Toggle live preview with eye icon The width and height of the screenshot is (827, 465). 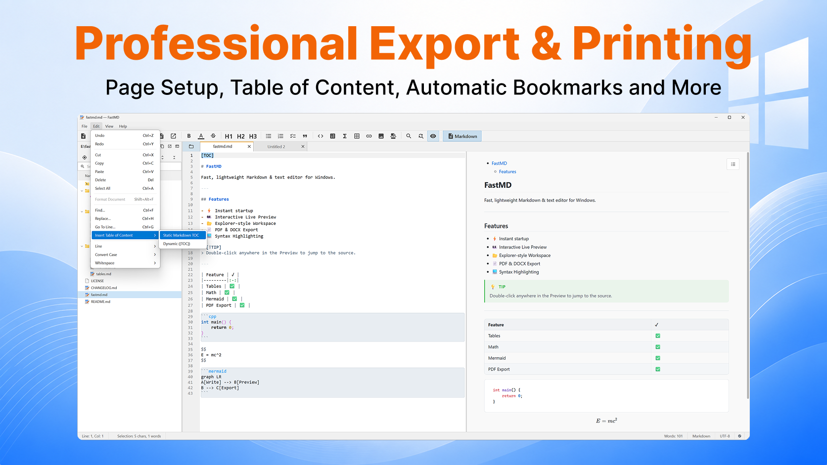tap(433, 136)
